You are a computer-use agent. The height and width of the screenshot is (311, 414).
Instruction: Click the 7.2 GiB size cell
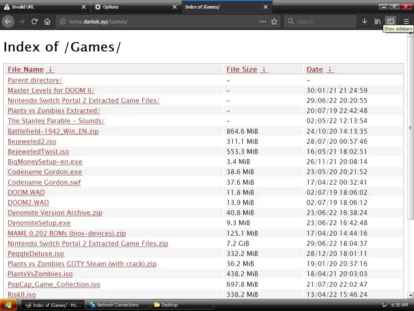click(238, 243)
